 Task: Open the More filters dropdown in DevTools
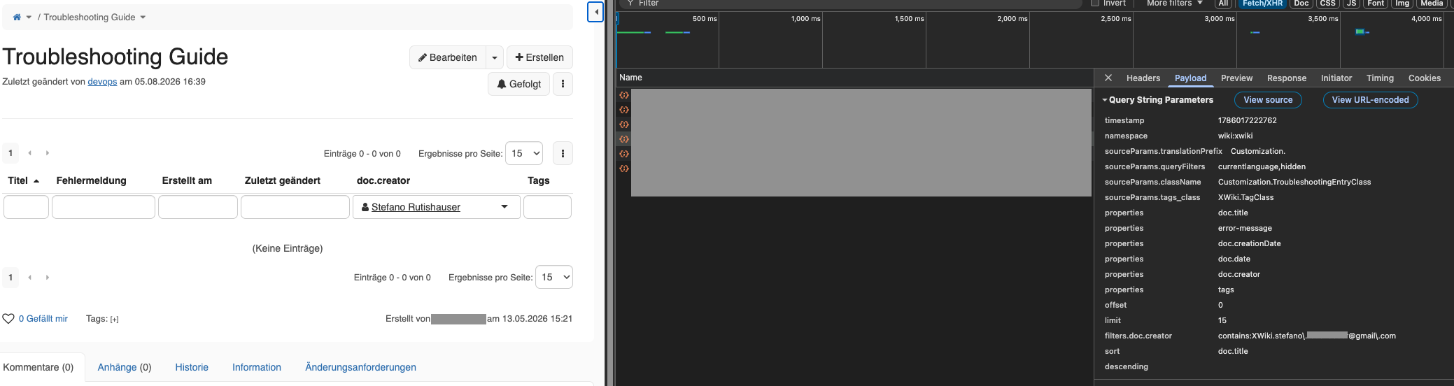point(1175,3)
